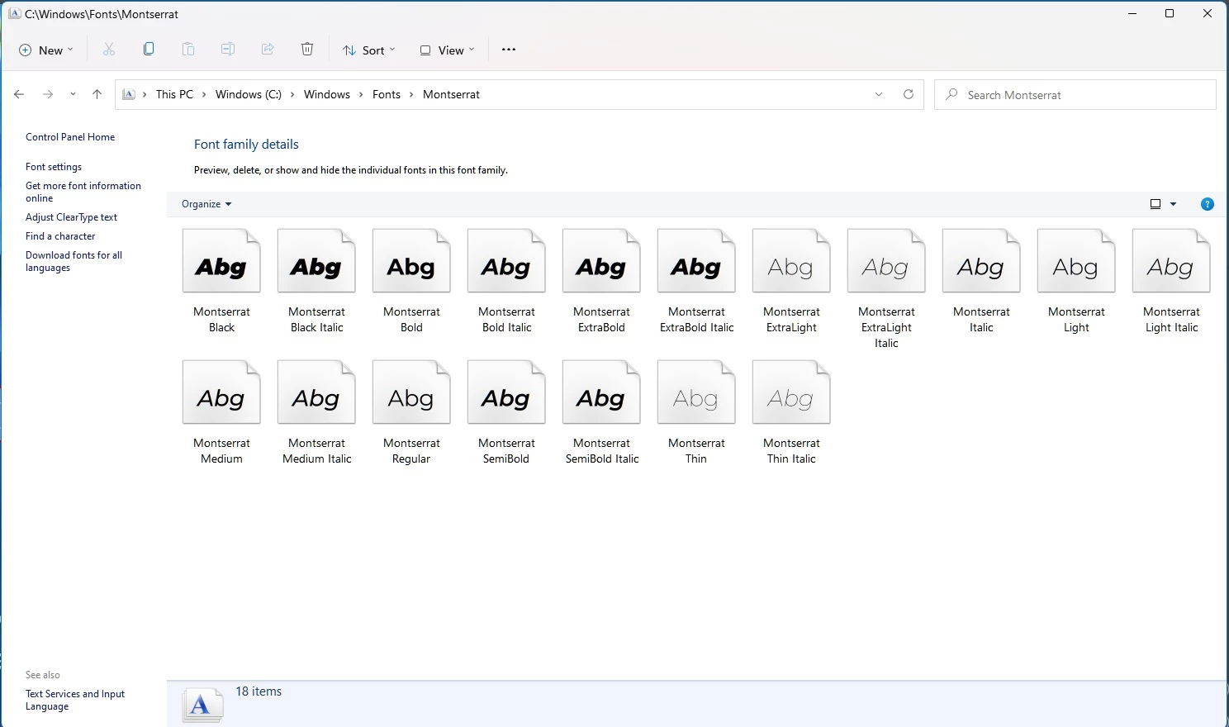Open help via blue question mark
The height and width of the screenshot is (727, 1229).
coord(1208,204)
